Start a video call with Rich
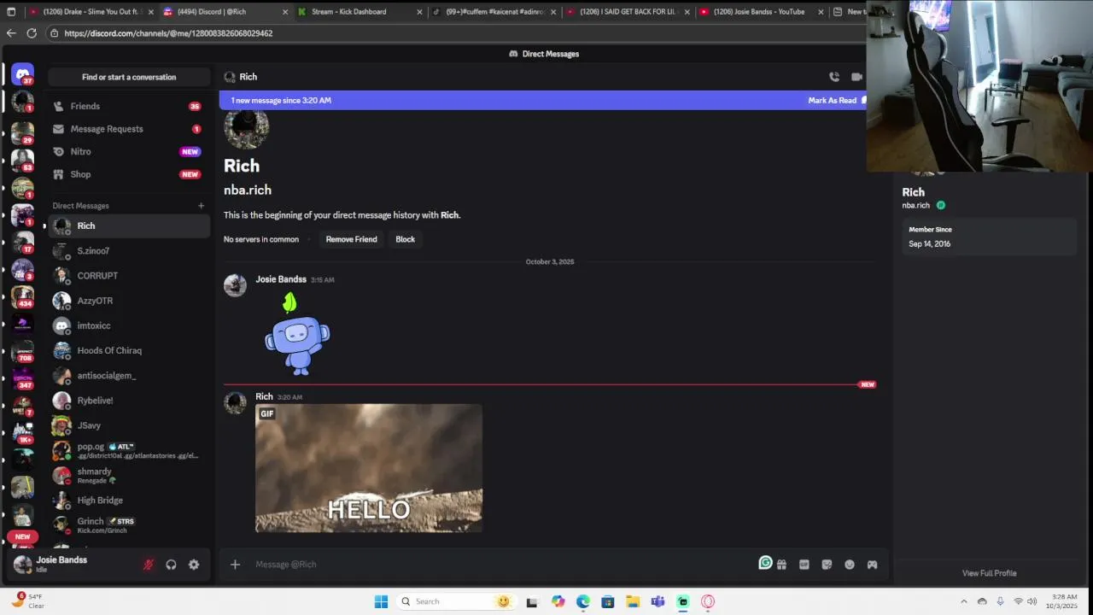 [856, 77]
